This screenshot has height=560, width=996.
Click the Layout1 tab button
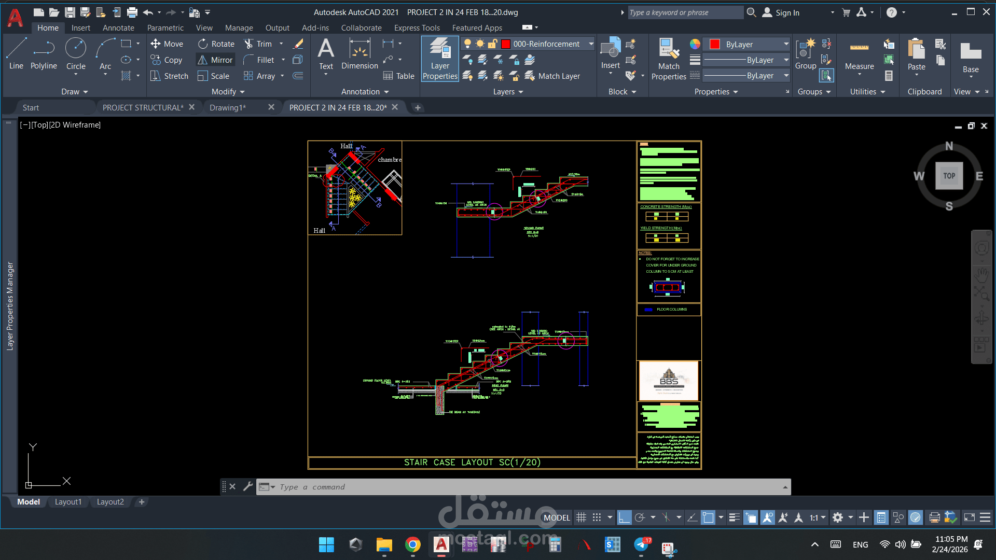[68, 502]
